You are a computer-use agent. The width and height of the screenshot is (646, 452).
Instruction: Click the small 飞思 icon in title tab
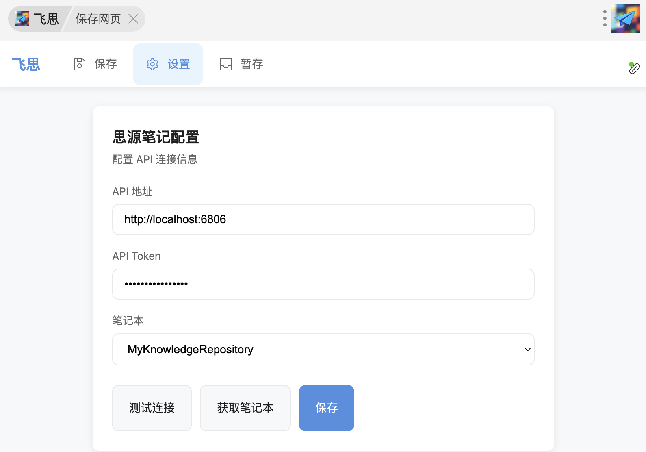[x=22, y=19]
